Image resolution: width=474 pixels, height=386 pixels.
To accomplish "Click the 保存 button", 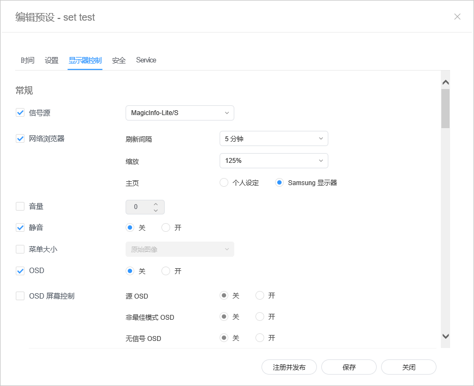I will [349, 367].
